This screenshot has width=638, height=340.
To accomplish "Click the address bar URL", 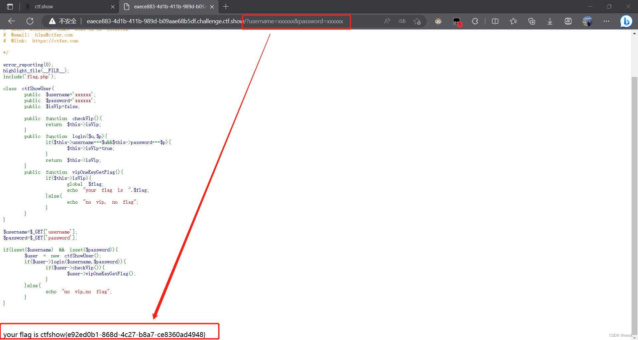I will coord(215,21).
